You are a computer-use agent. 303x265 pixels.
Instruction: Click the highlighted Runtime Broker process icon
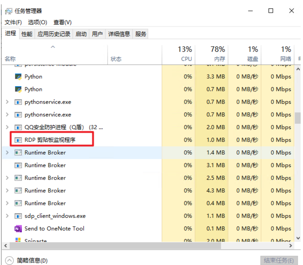(18, 153)
